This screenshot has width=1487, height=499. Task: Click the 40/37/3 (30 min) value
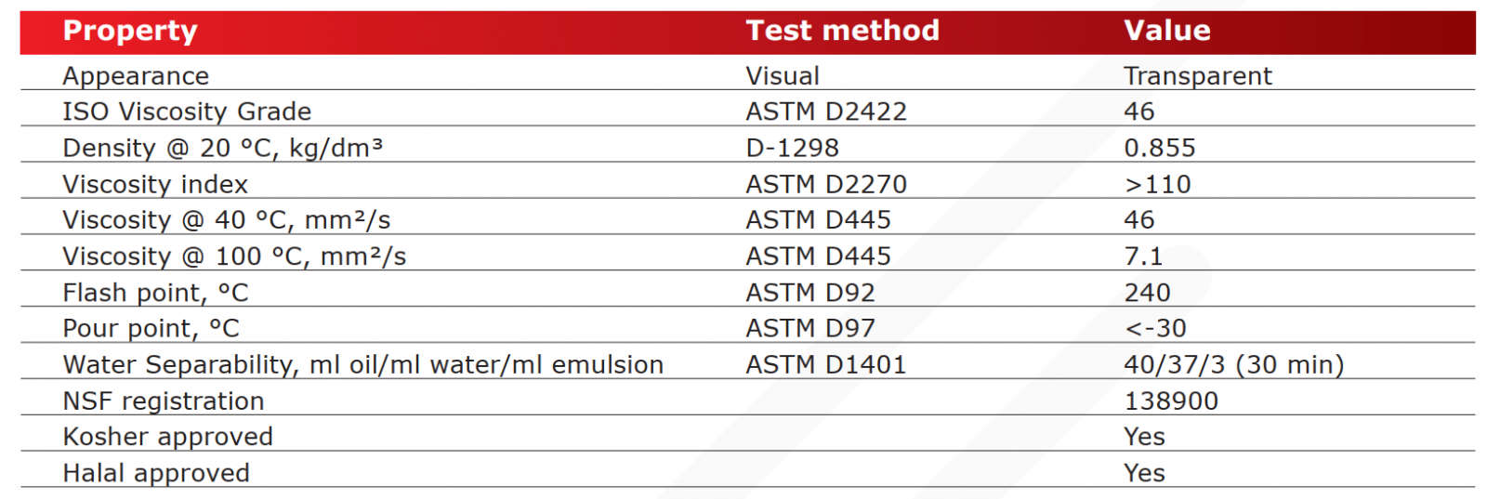(x=1233, y=364)
